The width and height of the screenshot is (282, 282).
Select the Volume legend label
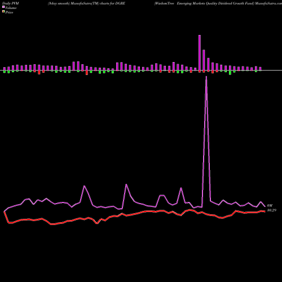[11, 8]
